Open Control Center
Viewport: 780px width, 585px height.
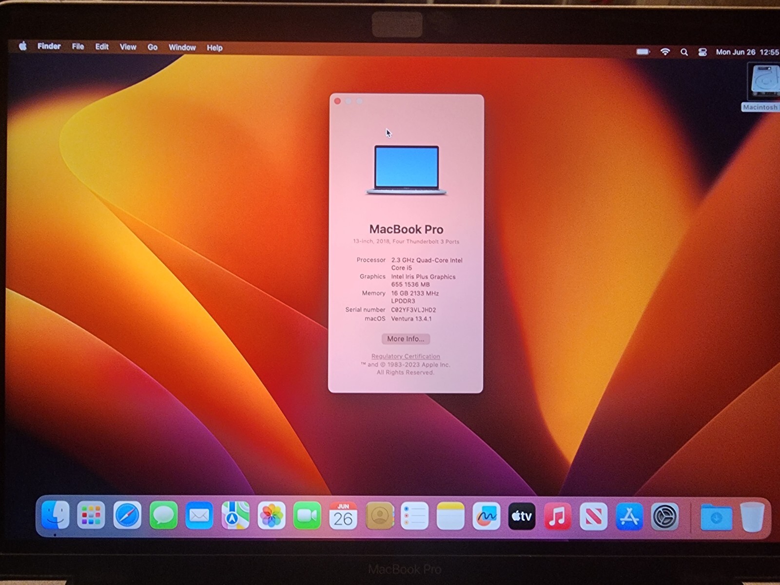pos(702,51)
